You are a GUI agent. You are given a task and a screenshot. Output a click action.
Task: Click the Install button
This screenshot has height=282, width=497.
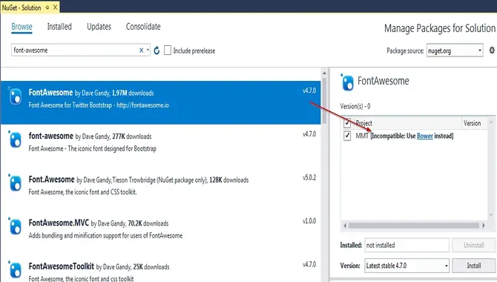tap(473, 266)
